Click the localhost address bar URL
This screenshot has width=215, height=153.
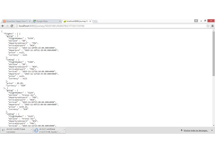pyautogui.click(x=52, y=26)
